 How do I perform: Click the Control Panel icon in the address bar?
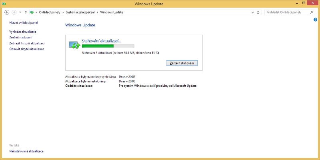click(32, 12)
